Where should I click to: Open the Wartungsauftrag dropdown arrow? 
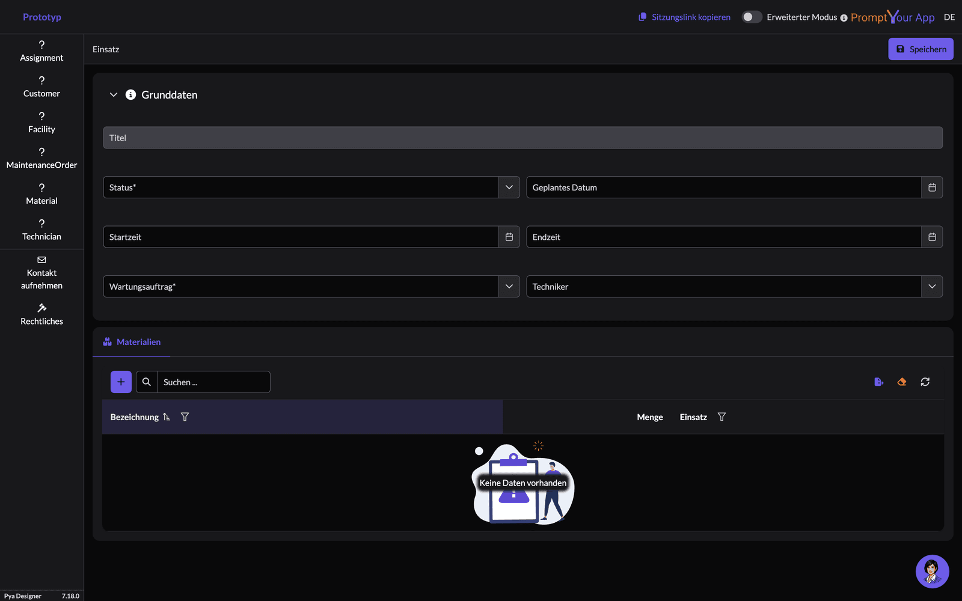(x=509, y=287)
